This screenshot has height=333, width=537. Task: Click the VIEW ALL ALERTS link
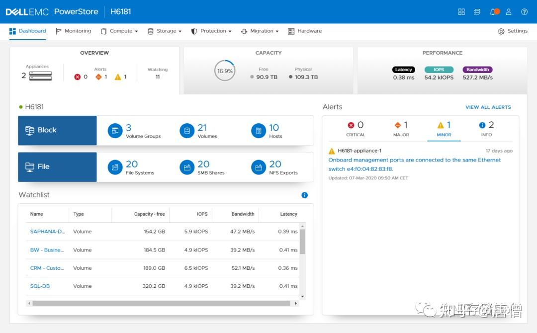pyautogui.click(x=488, y=107)
